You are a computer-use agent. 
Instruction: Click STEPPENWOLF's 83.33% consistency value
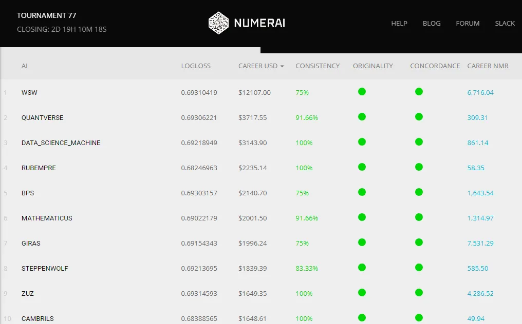point(307,268)
